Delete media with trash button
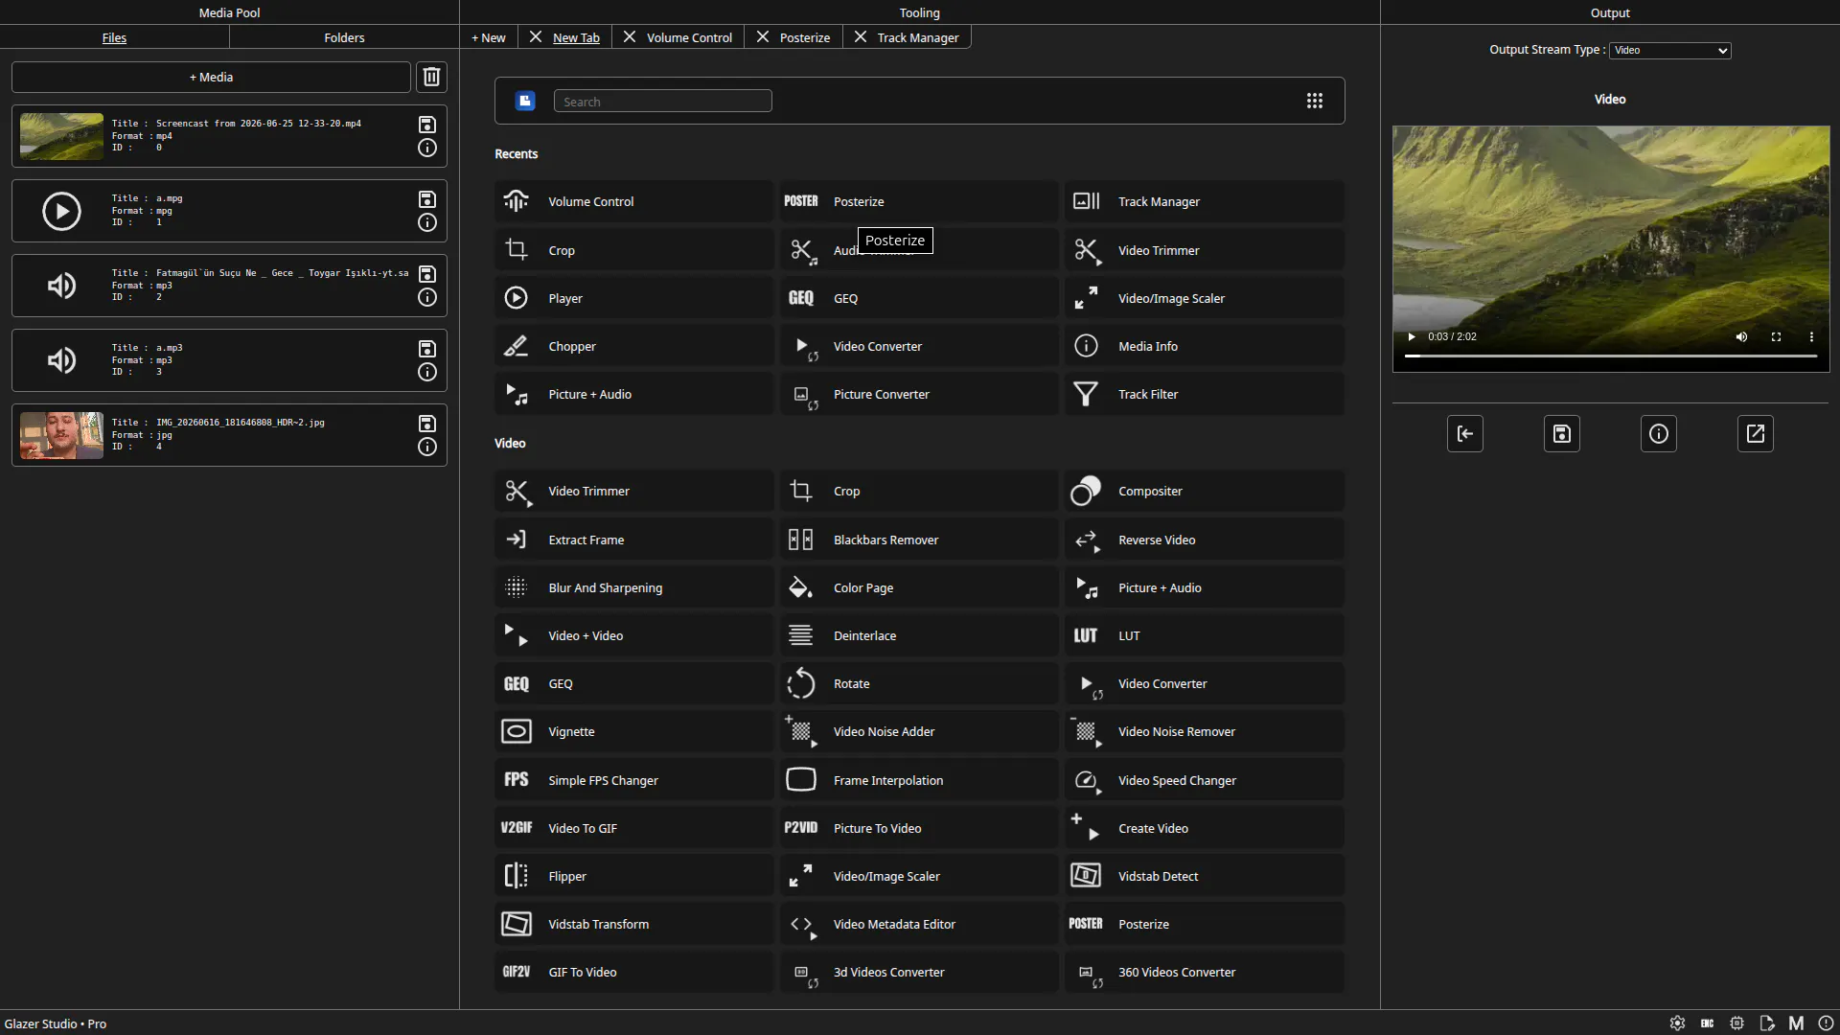The height and width of the screenshot is (1035, 1840). 431,77
